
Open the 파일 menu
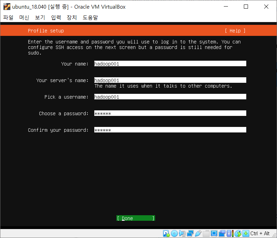pos(8,18)
